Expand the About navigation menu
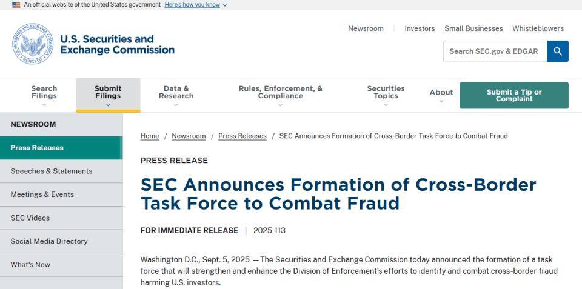Screen dimensions: 582x289 click(x=441, y=95)
